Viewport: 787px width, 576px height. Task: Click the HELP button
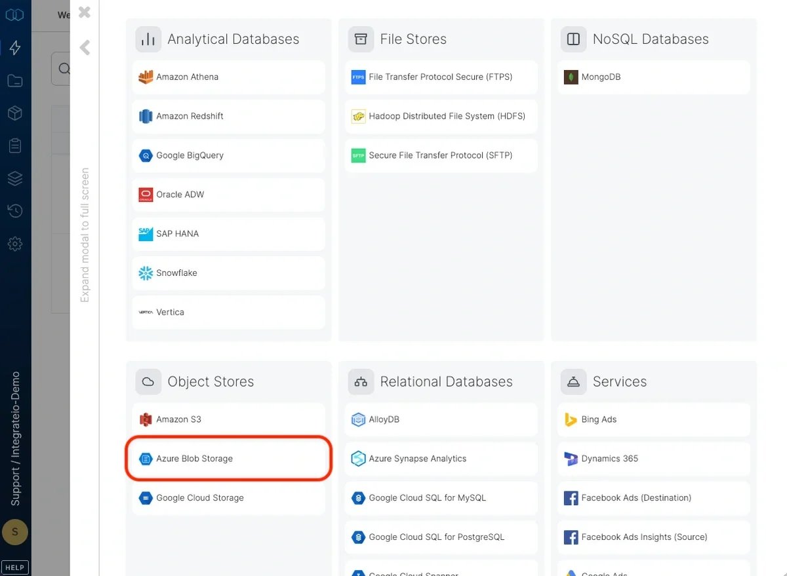pos(15,567)
